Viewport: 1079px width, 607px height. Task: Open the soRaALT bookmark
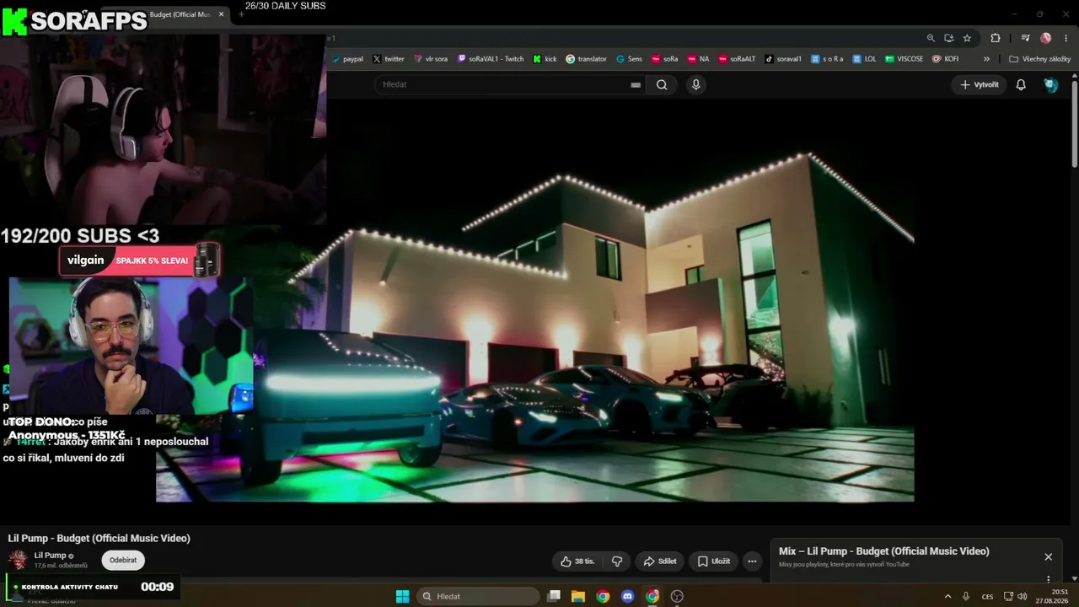pos(737,59)
